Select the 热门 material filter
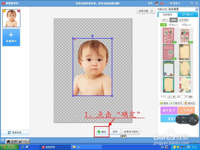This screenshot has height=150, width=200. pyautogui.click(x=165, y=19)
